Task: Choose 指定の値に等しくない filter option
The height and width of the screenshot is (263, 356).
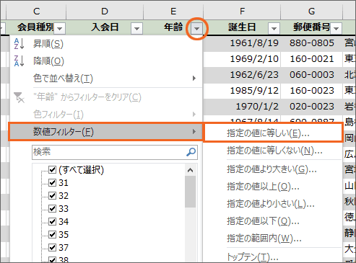Action: 273,151
